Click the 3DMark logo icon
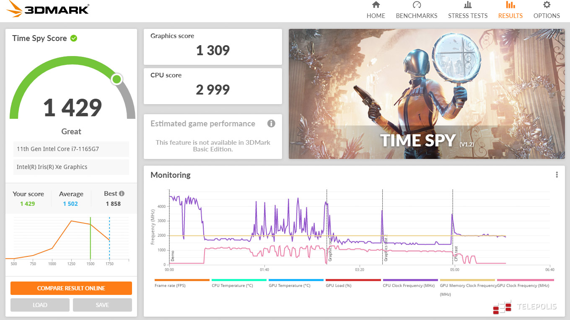570x320 pixels. pos(13,9)
